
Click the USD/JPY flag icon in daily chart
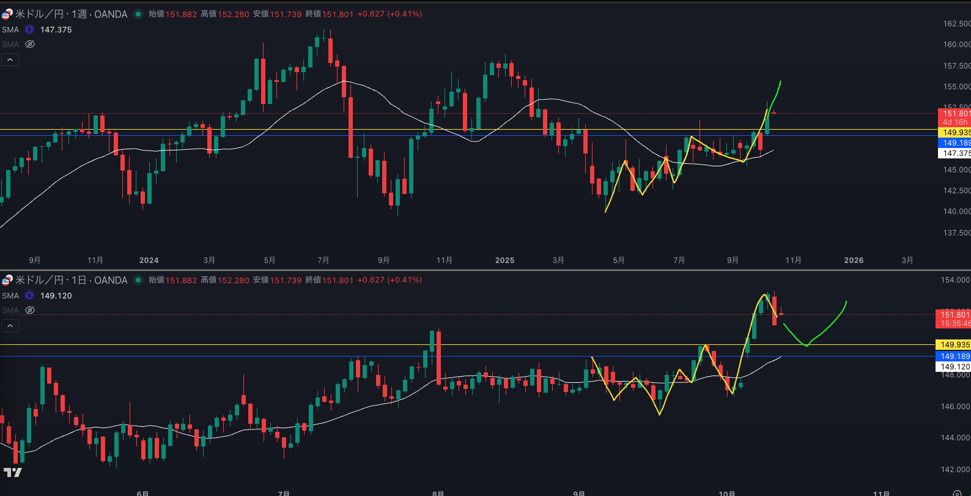(7, 280)
